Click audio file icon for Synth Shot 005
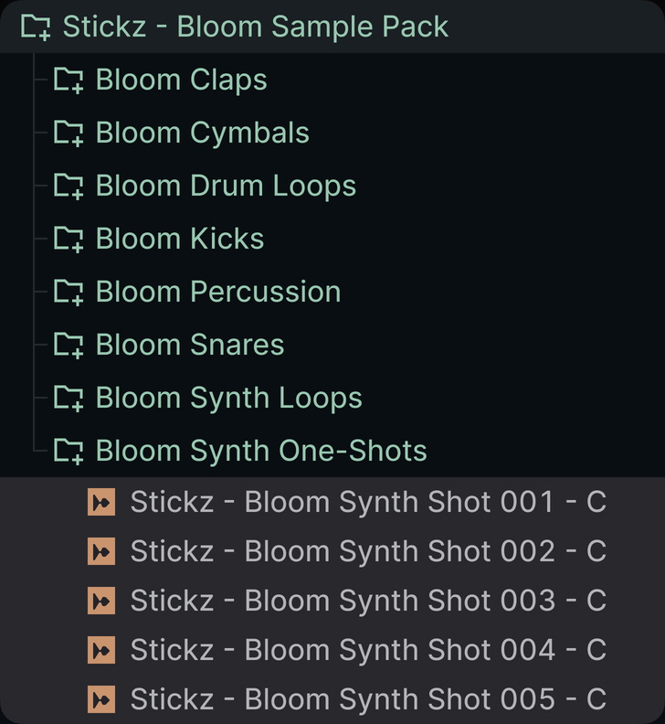This screenshot has width=665, height=724. 101,699
